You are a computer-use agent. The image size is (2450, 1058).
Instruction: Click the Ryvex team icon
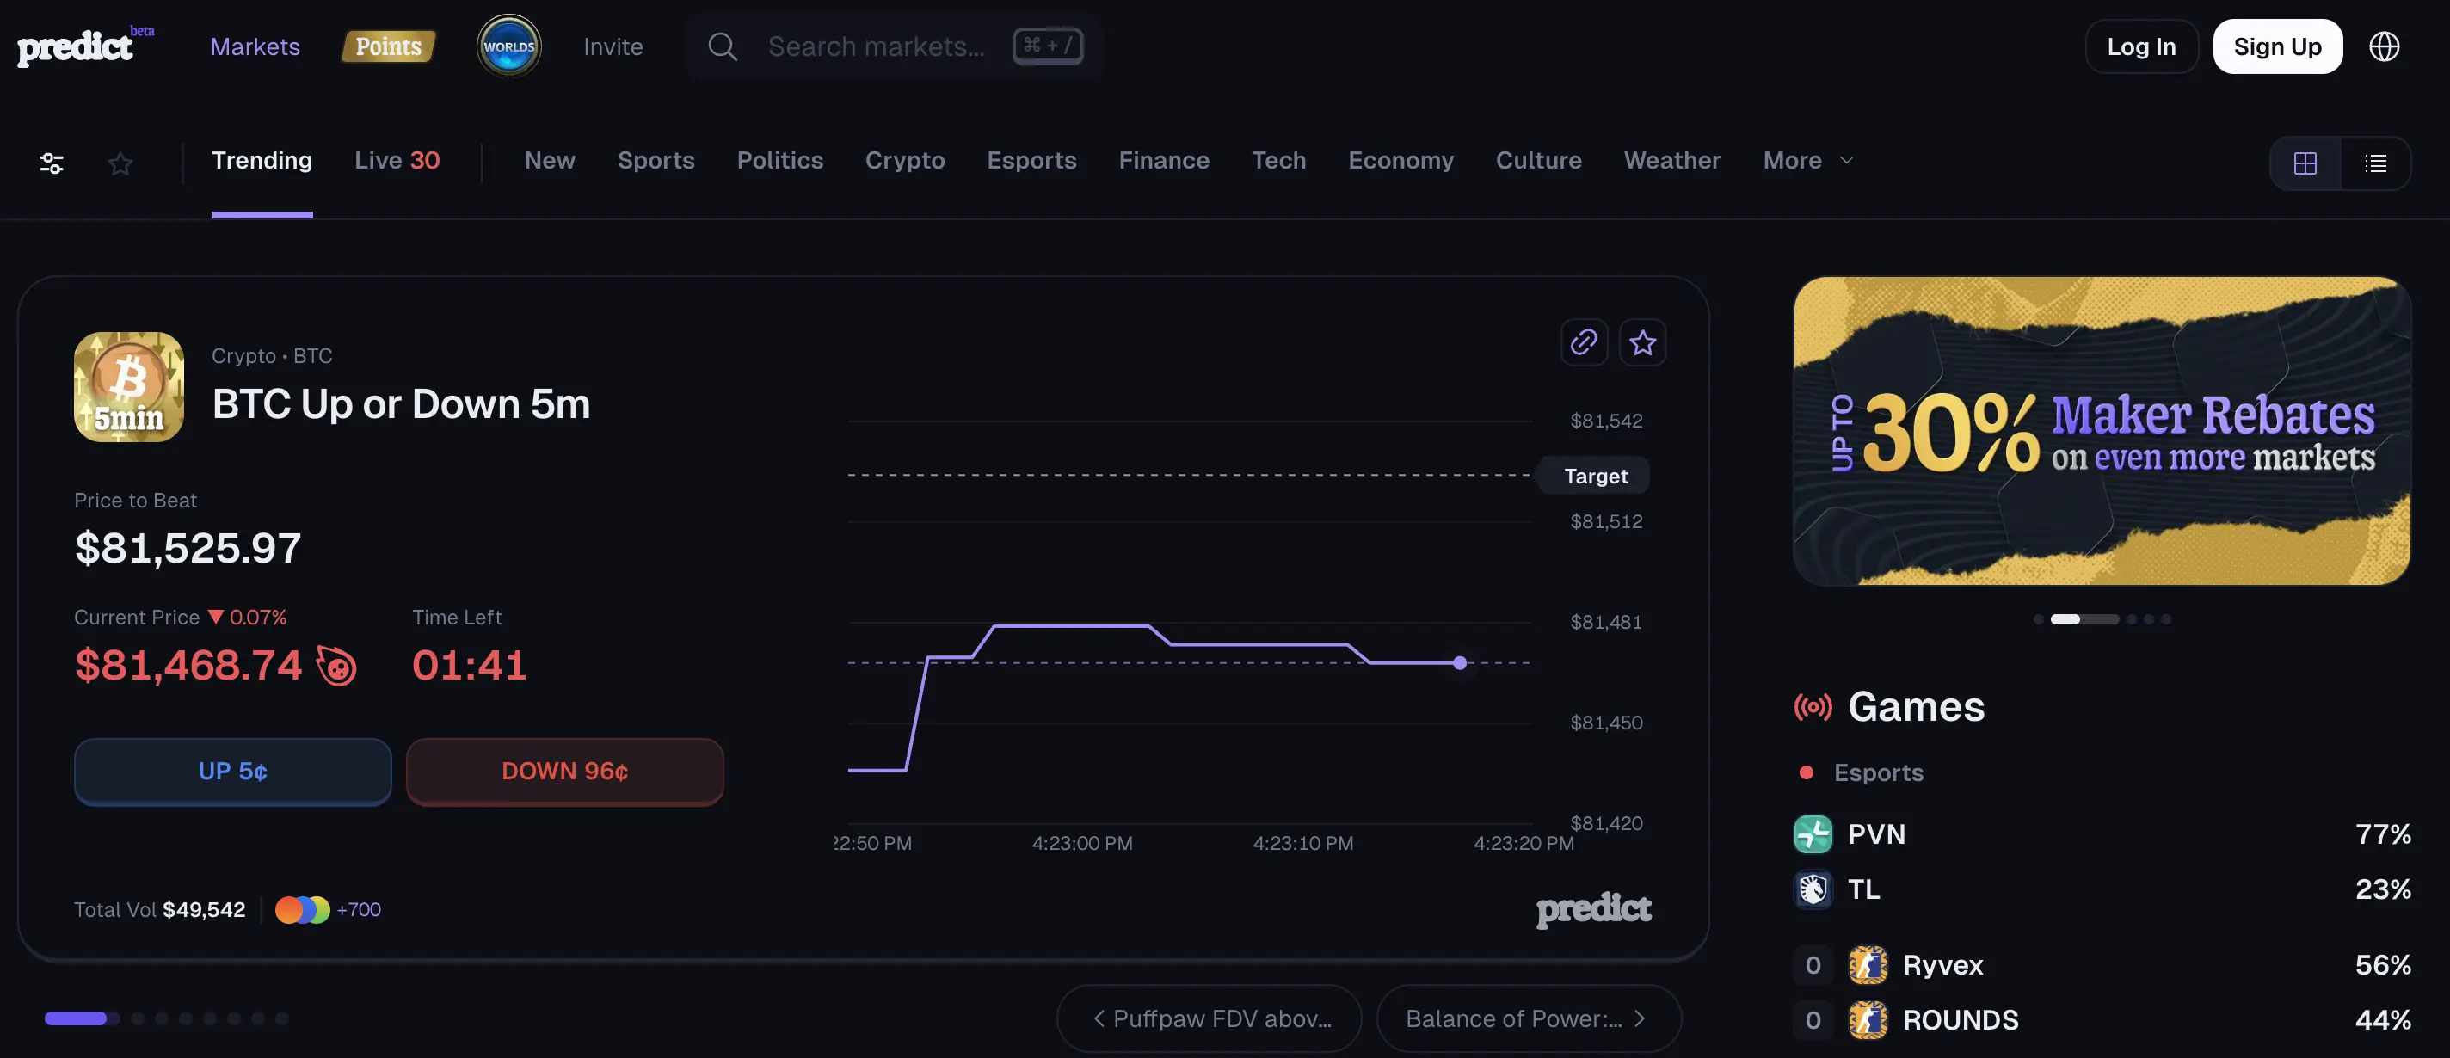pos(1868,966)
